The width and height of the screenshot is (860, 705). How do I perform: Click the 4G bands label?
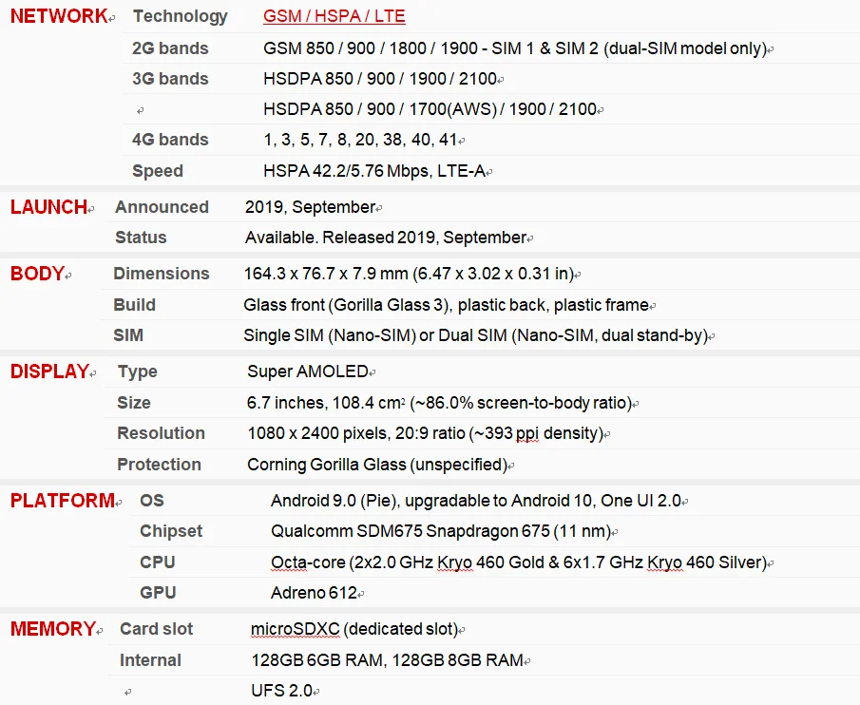[x=170, y=140]
